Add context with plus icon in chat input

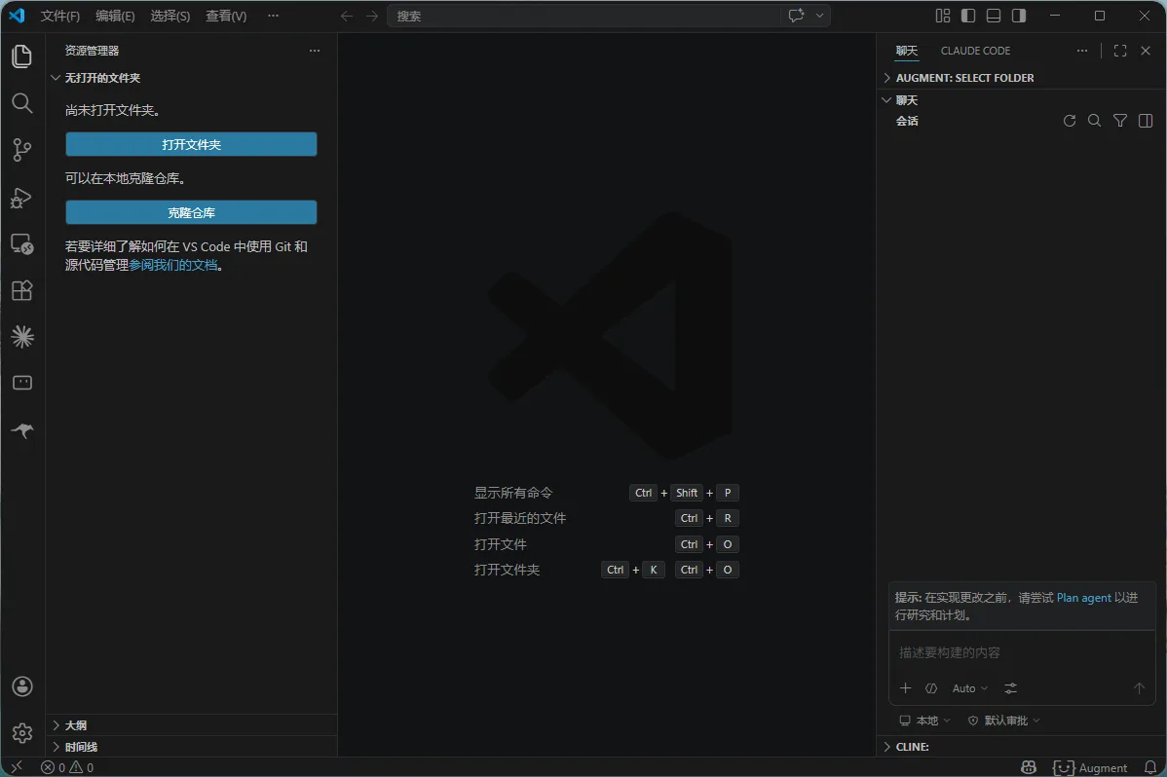(905, 688)
